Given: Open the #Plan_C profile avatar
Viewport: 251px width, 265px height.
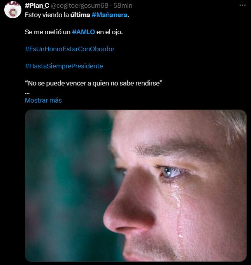Looking at the screenshot, I should coord(13,10).
